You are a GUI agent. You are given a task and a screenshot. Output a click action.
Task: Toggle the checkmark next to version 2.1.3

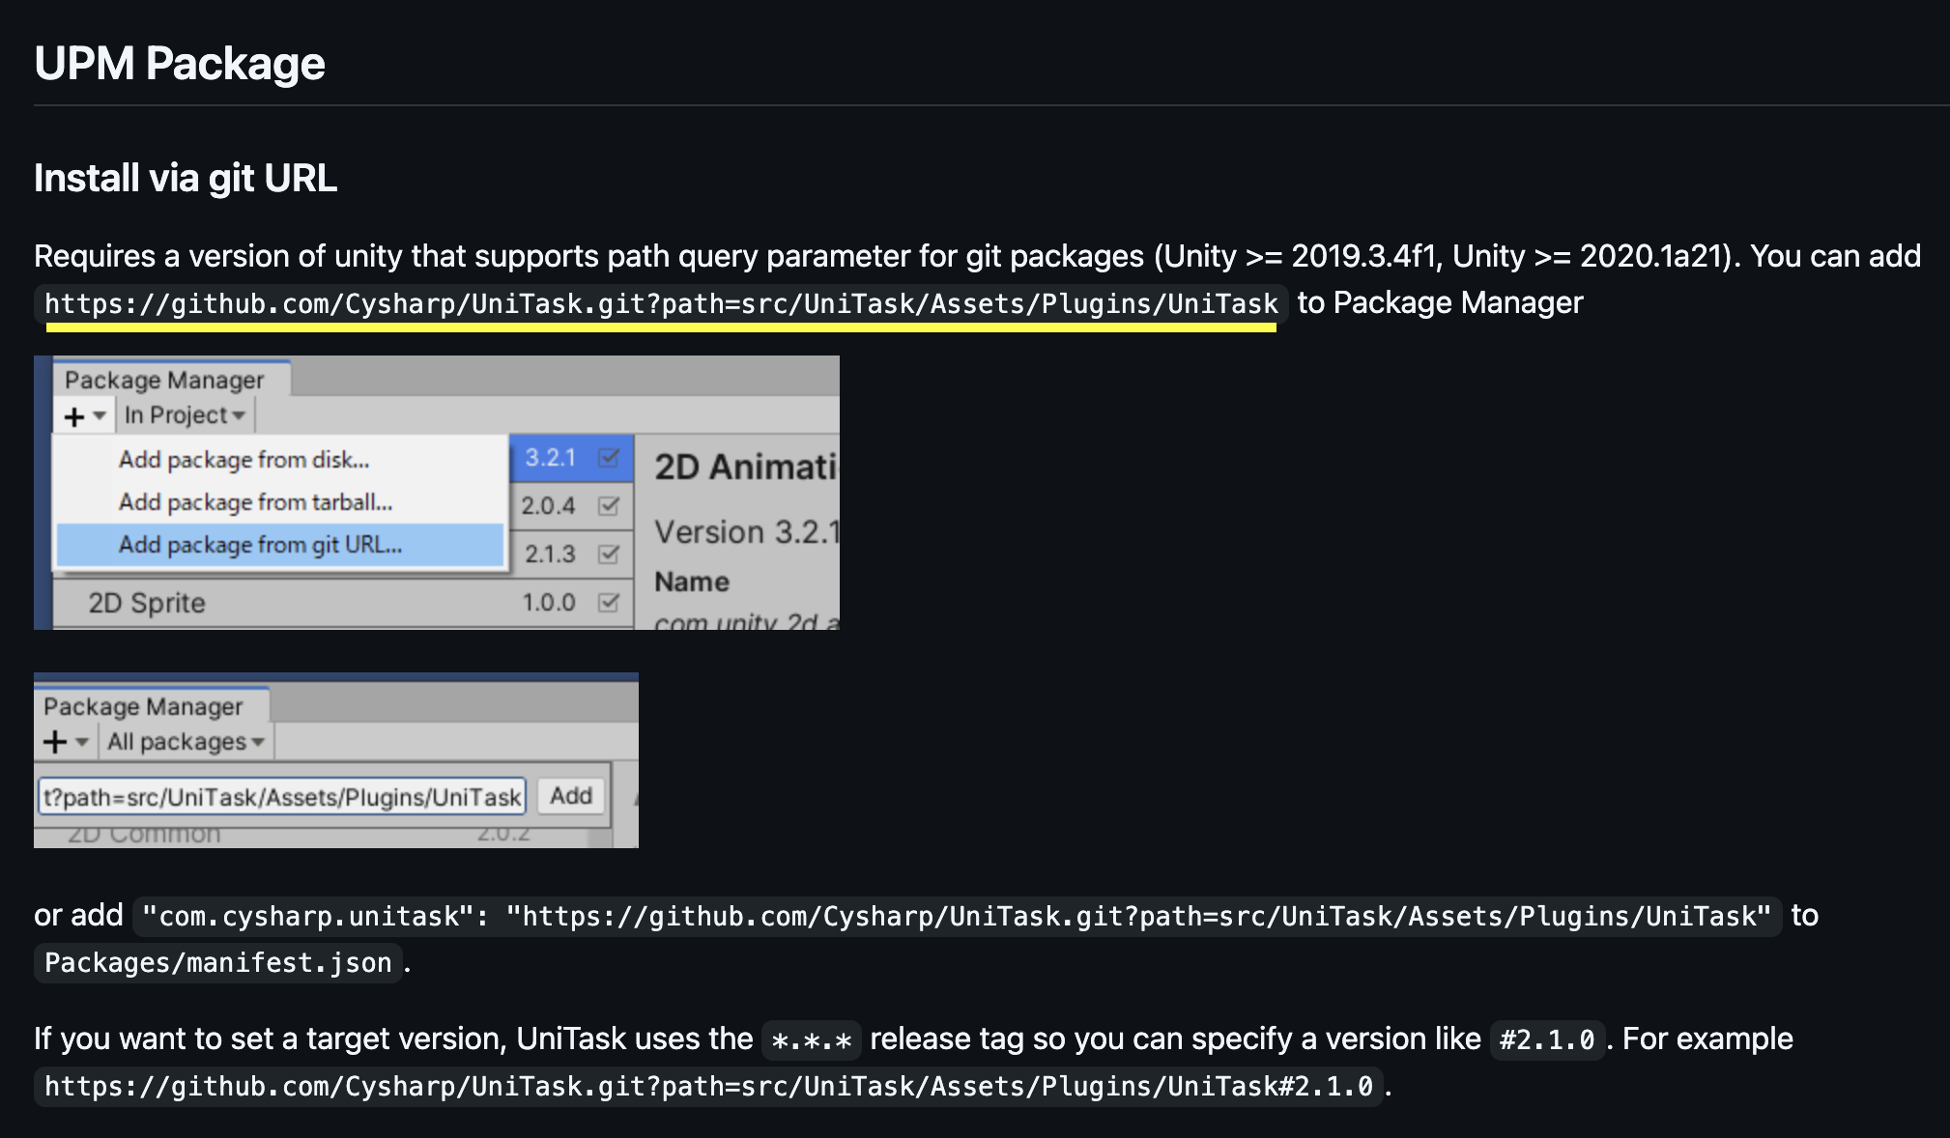tap(609, 554)
